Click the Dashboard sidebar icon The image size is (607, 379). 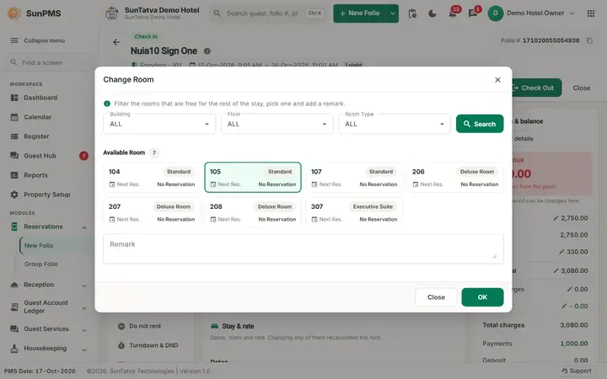click(14, 98)
